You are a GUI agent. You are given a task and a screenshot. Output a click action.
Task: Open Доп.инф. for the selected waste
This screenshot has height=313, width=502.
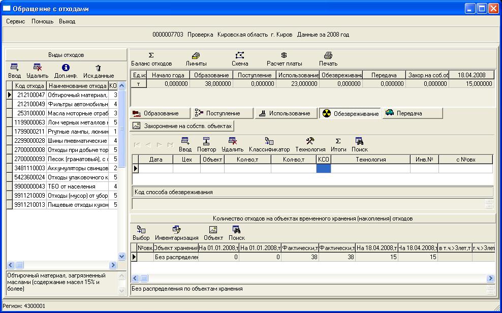coord(65,71)
